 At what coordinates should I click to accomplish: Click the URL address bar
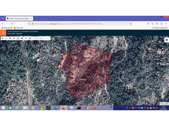[79, 24]
